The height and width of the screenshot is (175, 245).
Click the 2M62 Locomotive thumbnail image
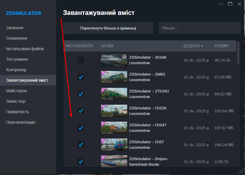point(114,77)
